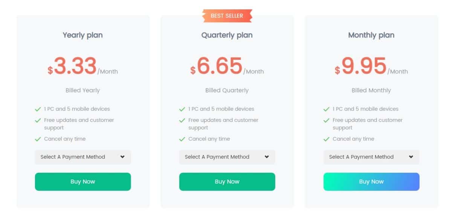This screenshot has height=216, width=452.
Task: Select the Yearly plan heading
Action: 82,35
